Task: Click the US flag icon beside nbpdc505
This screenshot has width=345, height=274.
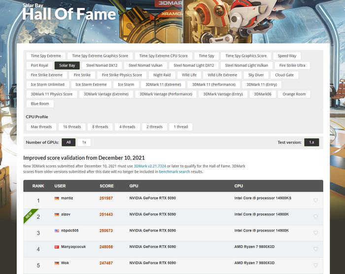Action: click(57, 231)
